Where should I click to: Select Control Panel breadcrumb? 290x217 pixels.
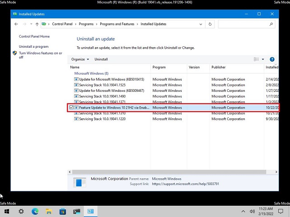point(62,24)
